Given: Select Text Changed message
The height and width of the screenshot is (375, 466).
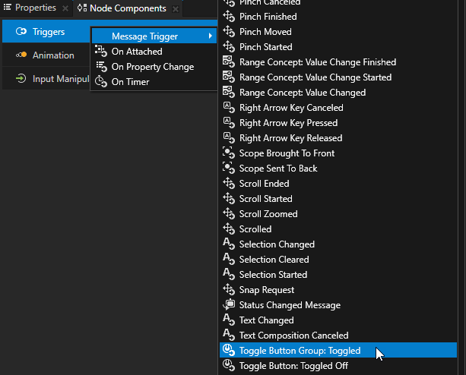Looking at the screenshot, I should pos(338,320).
